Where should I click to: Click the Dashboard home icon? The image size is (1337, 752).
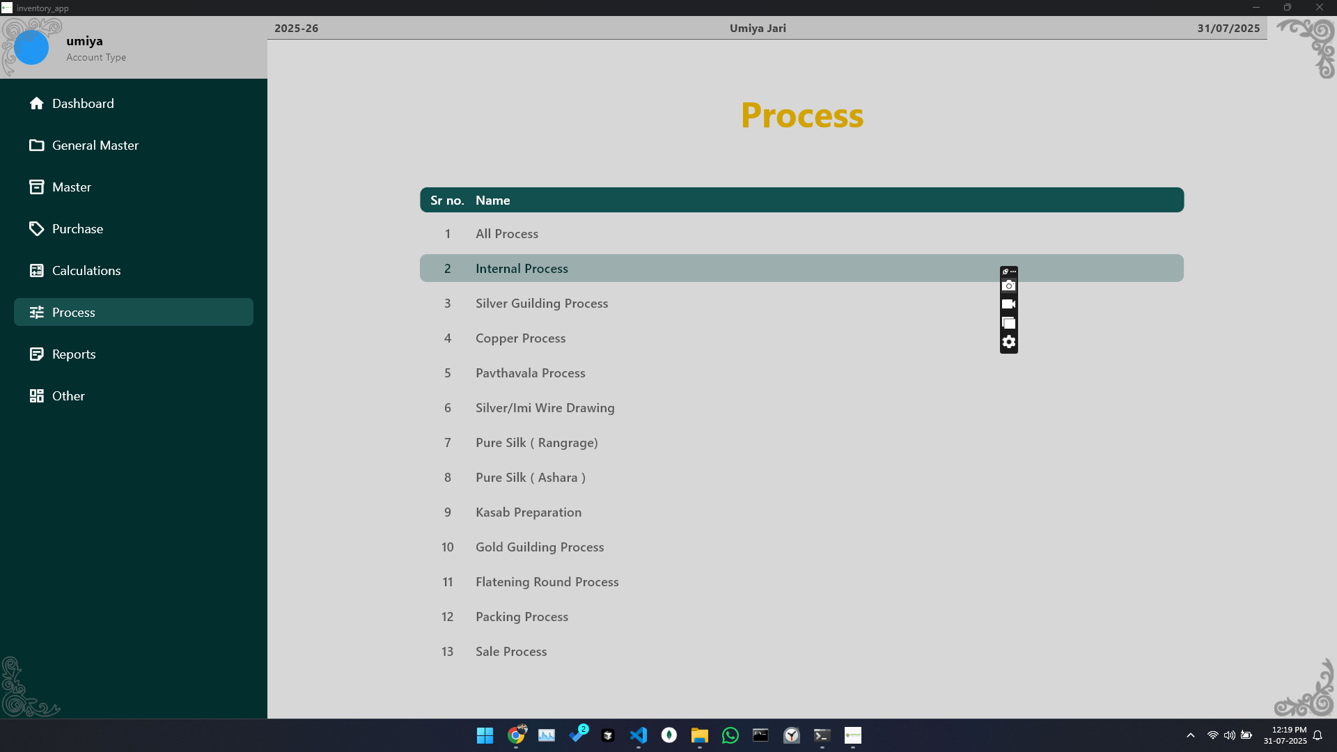pos(36,104)
